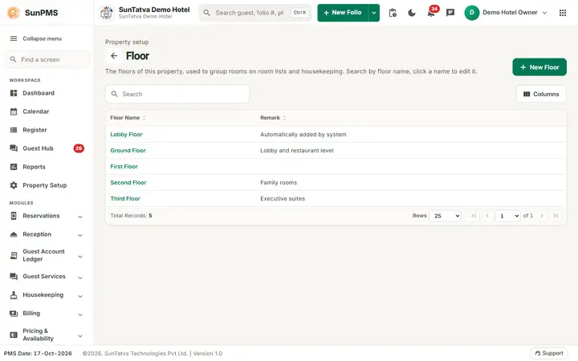Click the Reception bell icon
The image size is (578, 361).
pyautogui.click(x=14, y=234)
